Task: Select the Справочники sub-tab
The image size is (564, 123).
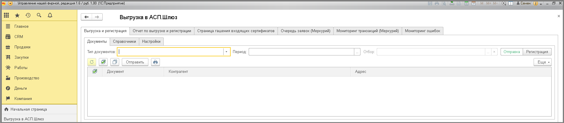Action: pyautogui.click(x=124, y=42)
